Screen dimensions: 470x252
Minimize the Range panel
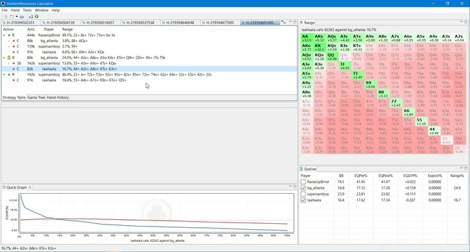(461, 21)
